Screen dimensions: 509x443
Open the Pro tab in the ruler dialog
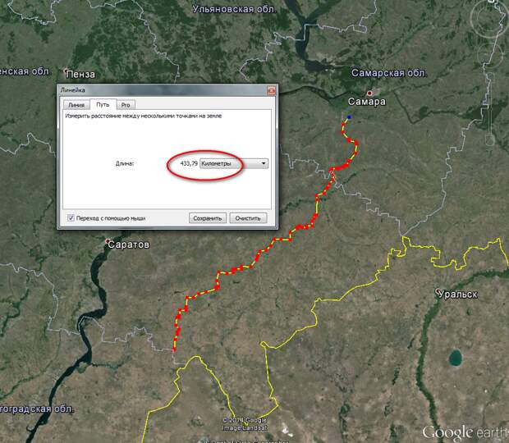pyautogui.click(x=126, y=105)
